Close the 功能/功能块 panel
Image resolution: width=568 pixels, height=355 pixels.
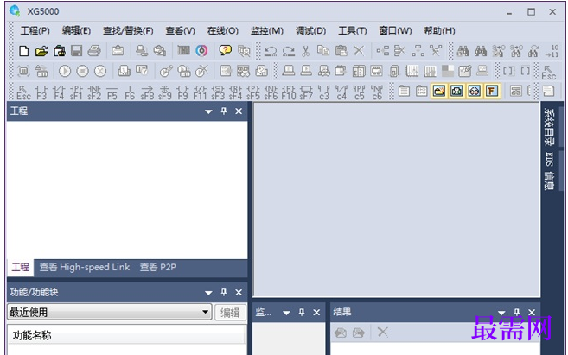(x=239, y=293)
